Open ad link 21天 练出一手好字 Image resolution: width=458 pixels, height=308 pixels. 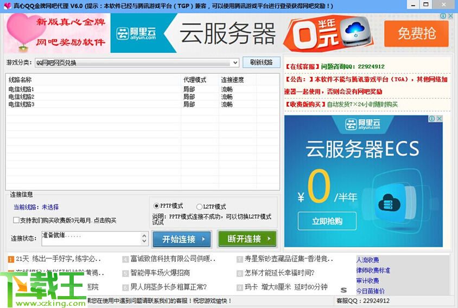[x=58, y=259]
